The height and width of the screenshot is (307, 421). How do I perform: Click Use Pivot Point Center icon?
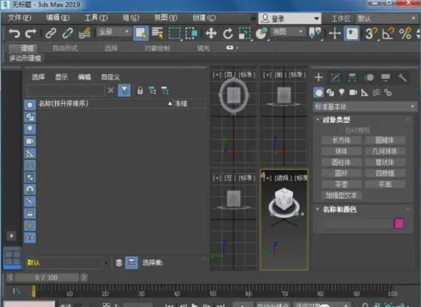tap(315, 34)
